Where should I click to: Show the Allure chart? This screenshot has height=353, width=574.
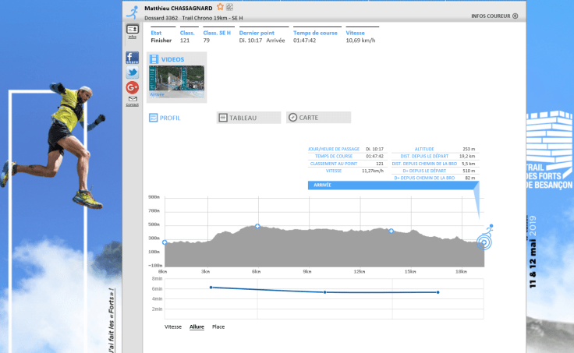click(197, 327)
